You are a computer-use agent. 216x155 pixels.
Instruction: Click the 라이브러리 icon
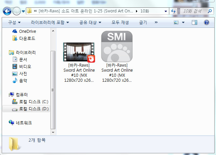click(11, 53)
